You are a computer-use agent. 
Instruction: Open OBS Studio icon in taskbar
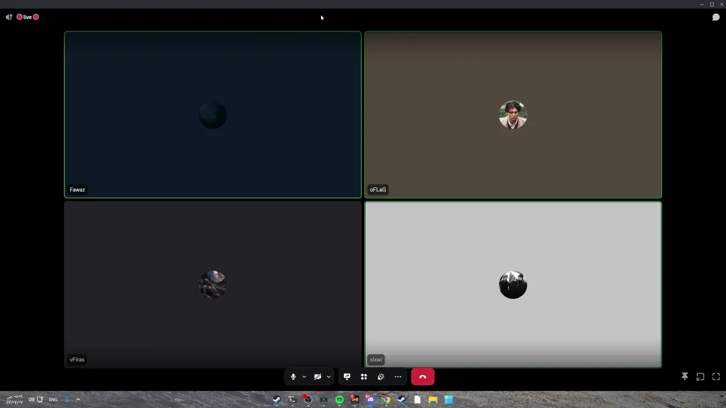[x=308, y=399]
